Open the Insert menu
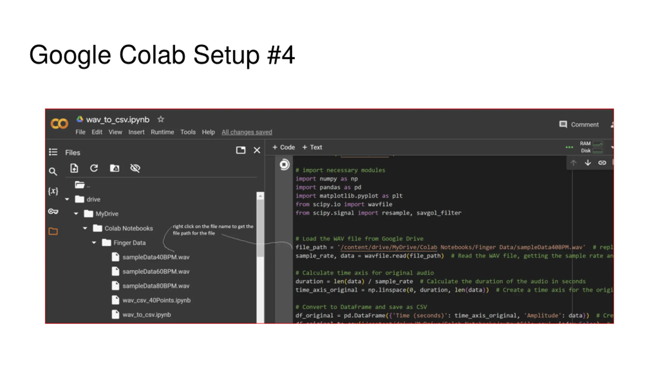This screenshot has width=659, height=370. click(x=136, y=132)
